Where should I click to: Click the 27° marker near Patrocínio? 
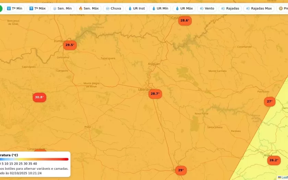(269, 101)
